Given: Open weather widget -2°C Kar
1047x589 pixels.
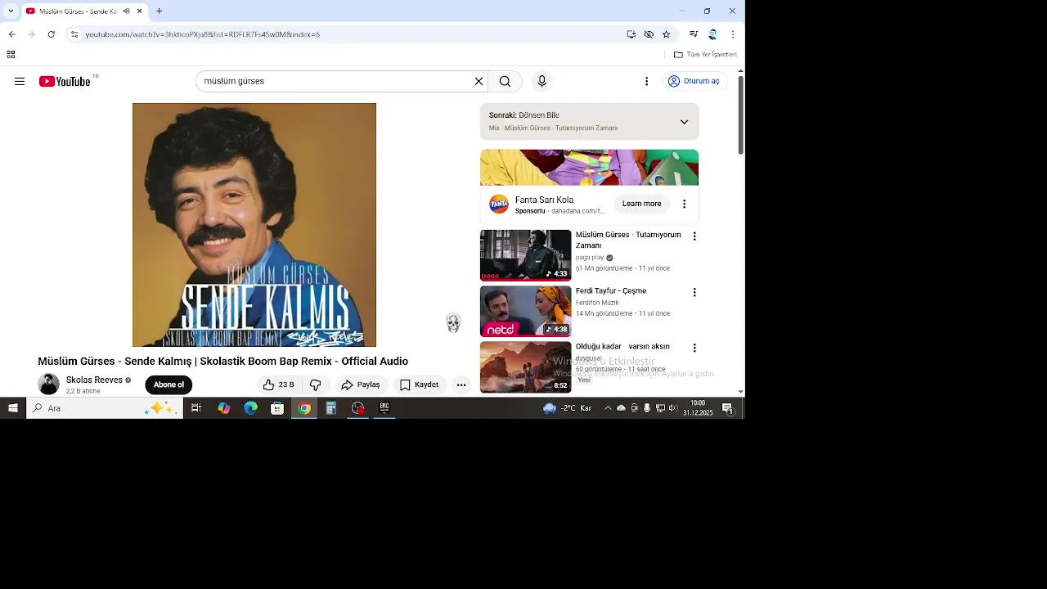Looking at the screenshot, I should pyautogui.click(x=568, y=408).
